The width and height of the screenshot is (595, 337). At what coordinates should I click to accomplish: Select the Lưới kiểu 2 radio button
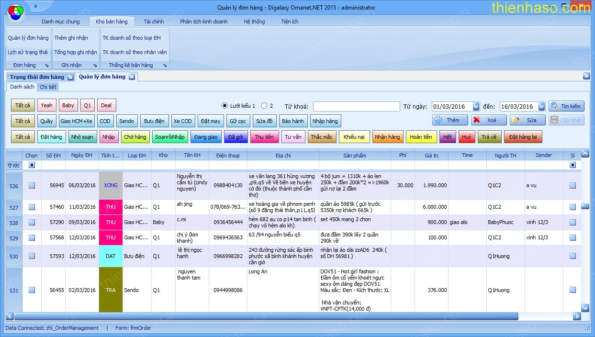[264, 106]
